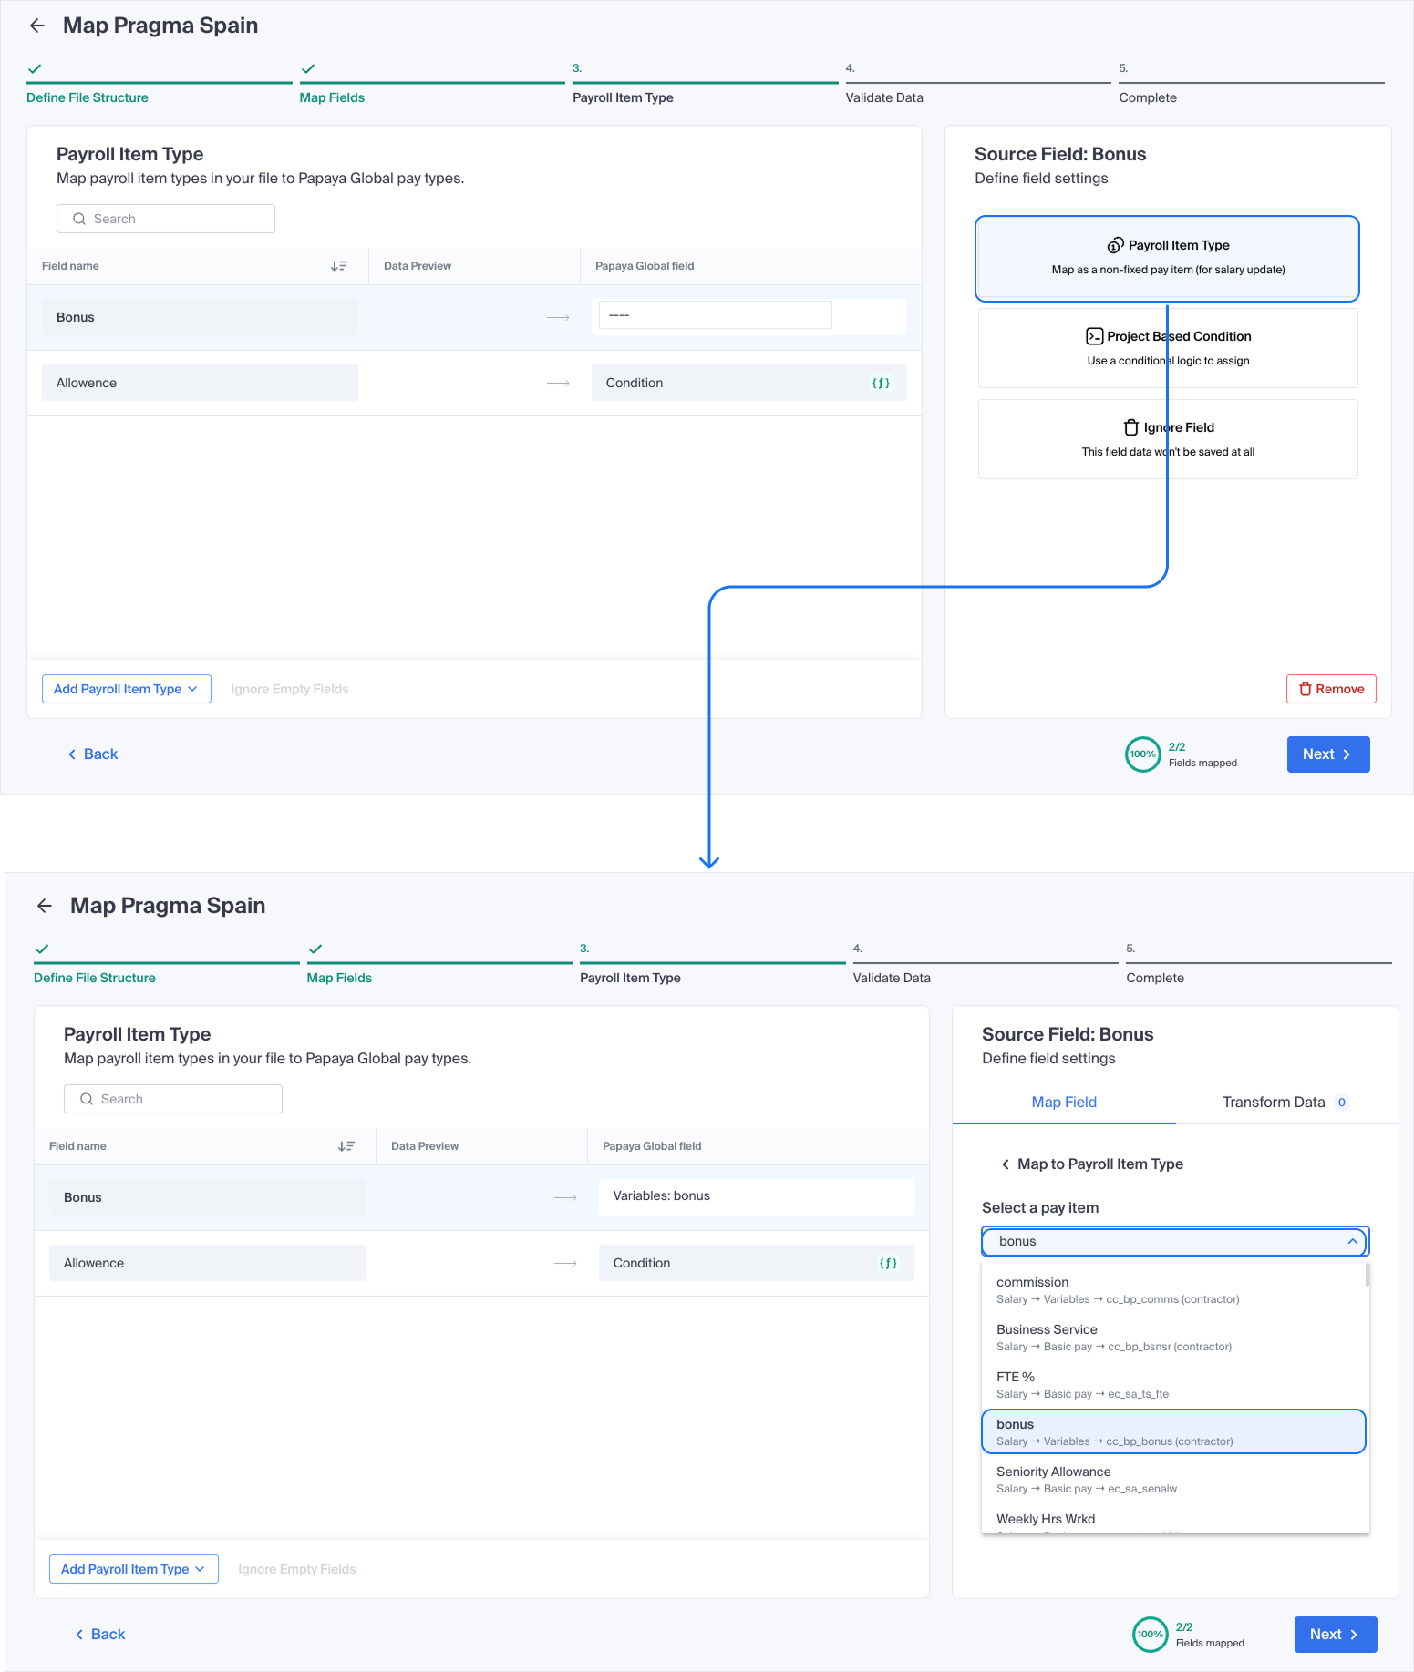Image resolution: width=1414 pixels, height=1672 pixels.
Task: Collapse the Select a pay item combo box
Action: pyautogui.click(x=1353, y=1242)
